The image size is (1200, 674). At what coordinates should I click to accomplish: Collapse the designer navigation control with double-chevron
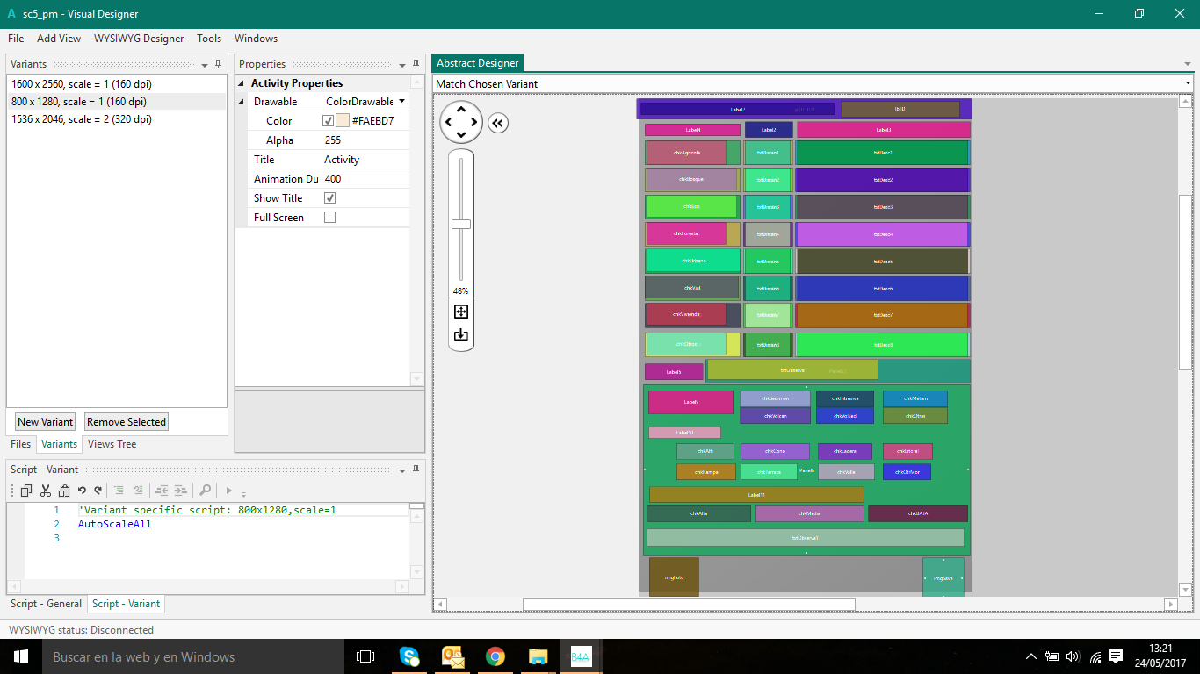pyautogui.click(x=498, y=123)
